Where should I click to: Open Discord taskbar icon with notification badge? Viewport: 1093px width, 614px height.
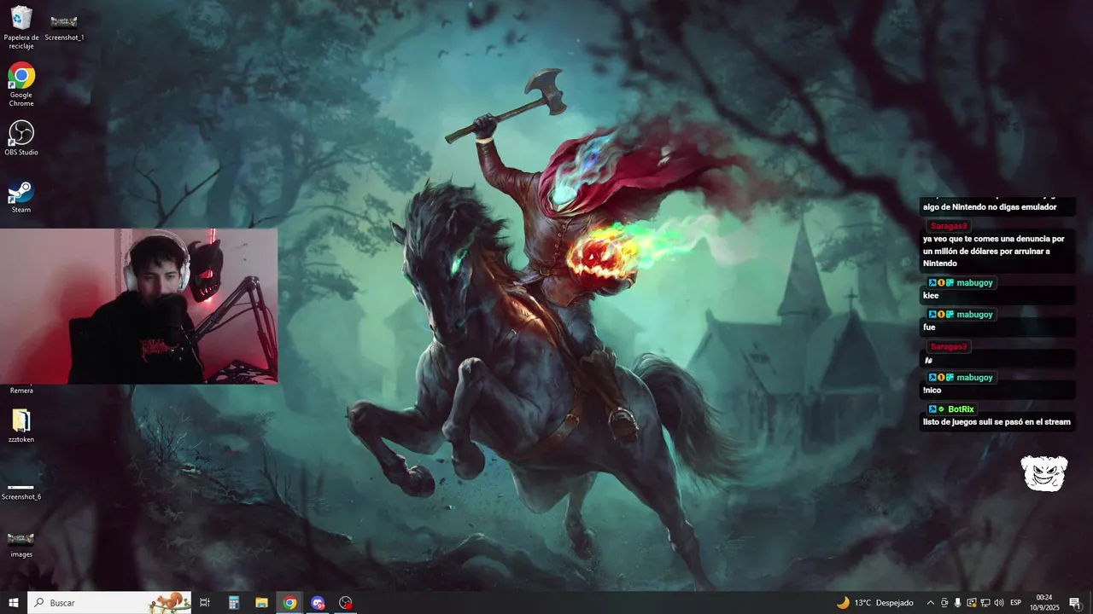pyautogui.click(x=318, y=603)
